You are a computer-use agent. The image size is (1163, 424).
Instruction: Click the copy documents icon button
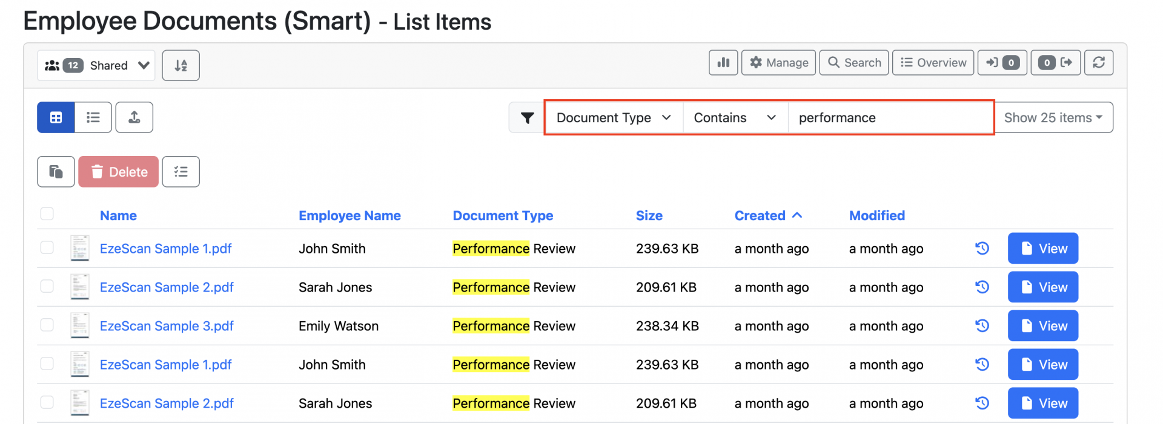pyautogui.click(x=56, y=172)
